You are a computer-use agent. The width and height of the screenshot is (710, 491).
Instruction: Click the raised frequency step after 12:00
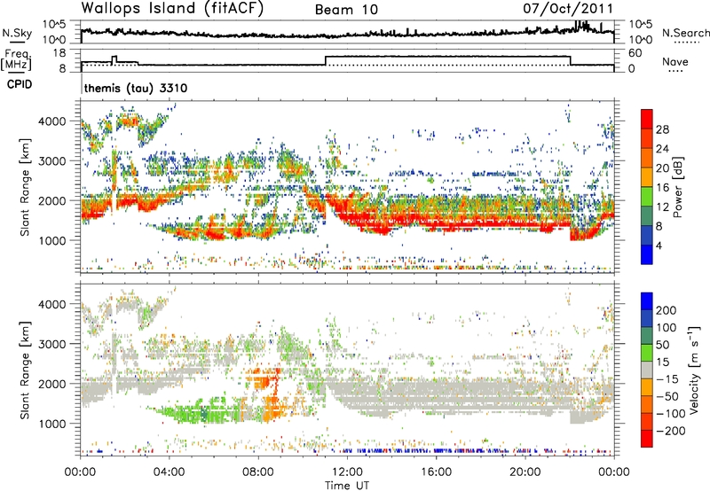[448, 57]
